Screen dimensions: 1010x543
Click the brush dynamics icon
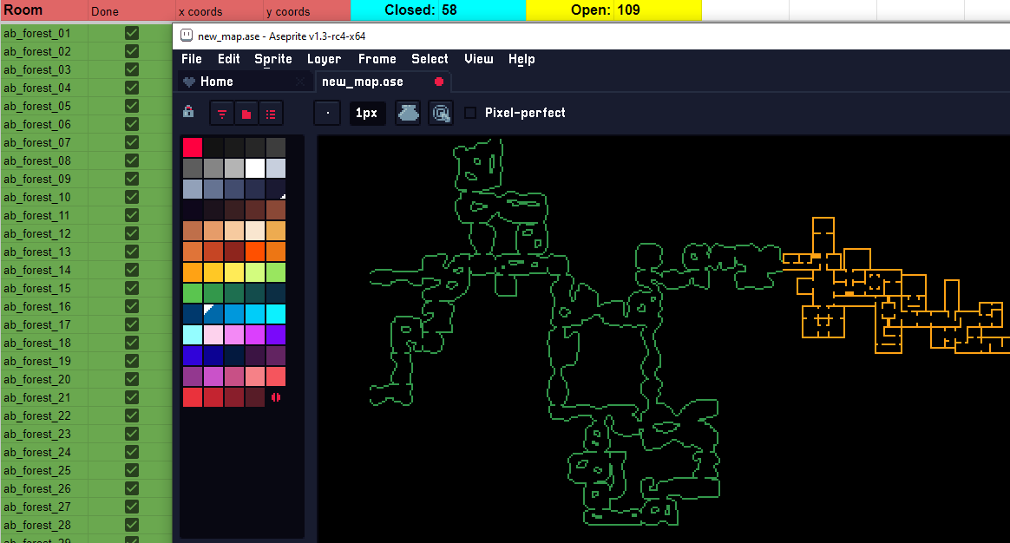(441, 113)
